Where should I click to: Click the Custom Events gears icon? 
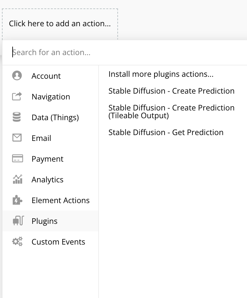tap(17, 242)
